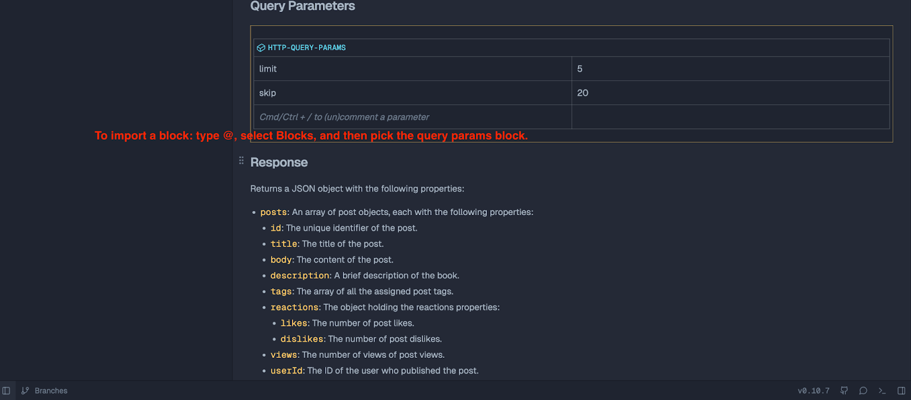Click the empty new parameter name field
The height and width of the screenshot is (400, 911).
[x=411, y=117]
